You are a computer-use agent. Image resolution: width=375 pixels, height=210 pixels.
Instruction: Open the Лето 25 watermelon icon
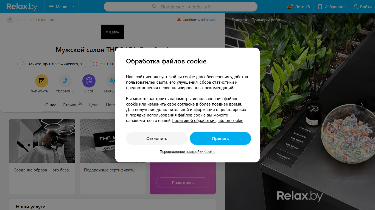pos(289,7)
